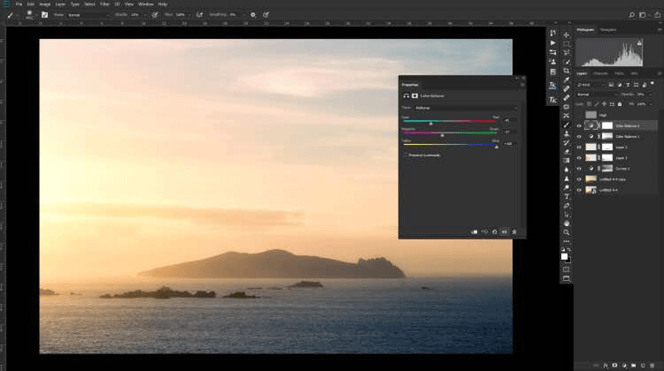Select the Eyedropper tool
The image size is (664, 371).
[x=566, y=79]
